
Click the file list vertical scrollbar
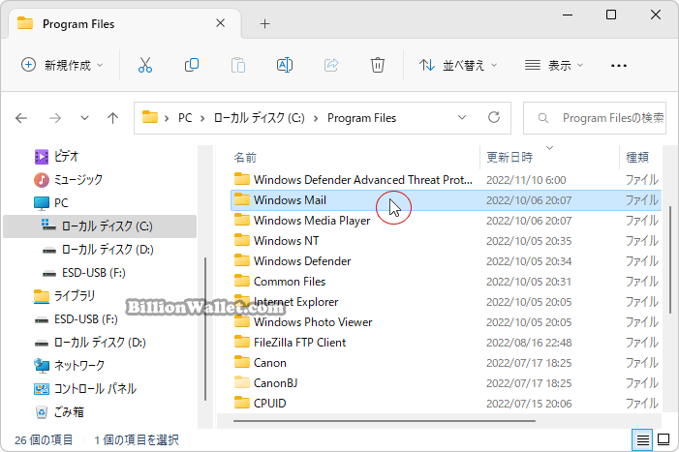click(671, 260)
